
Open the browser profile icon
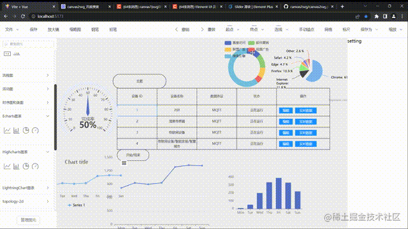click(x=394, y=16)
